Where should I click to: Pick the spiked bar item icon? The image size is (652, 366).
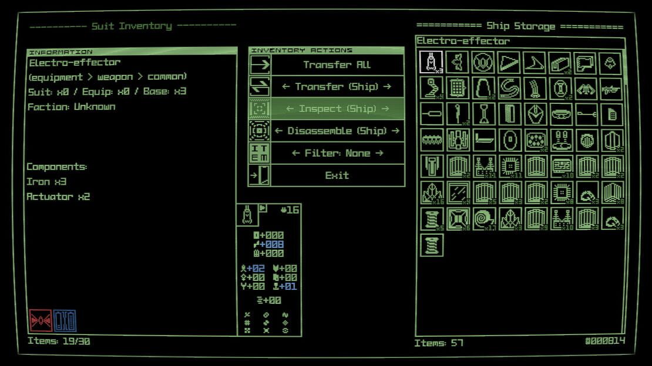click(x=432, y=140)
